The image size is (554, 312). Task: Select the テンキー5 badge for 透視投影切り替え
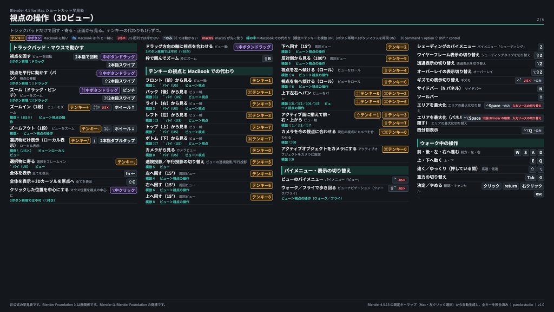click(x=261, y=162)
